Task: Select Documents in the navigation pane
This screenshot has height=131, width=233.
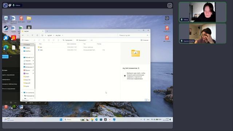Action: (x=28, y=64)
